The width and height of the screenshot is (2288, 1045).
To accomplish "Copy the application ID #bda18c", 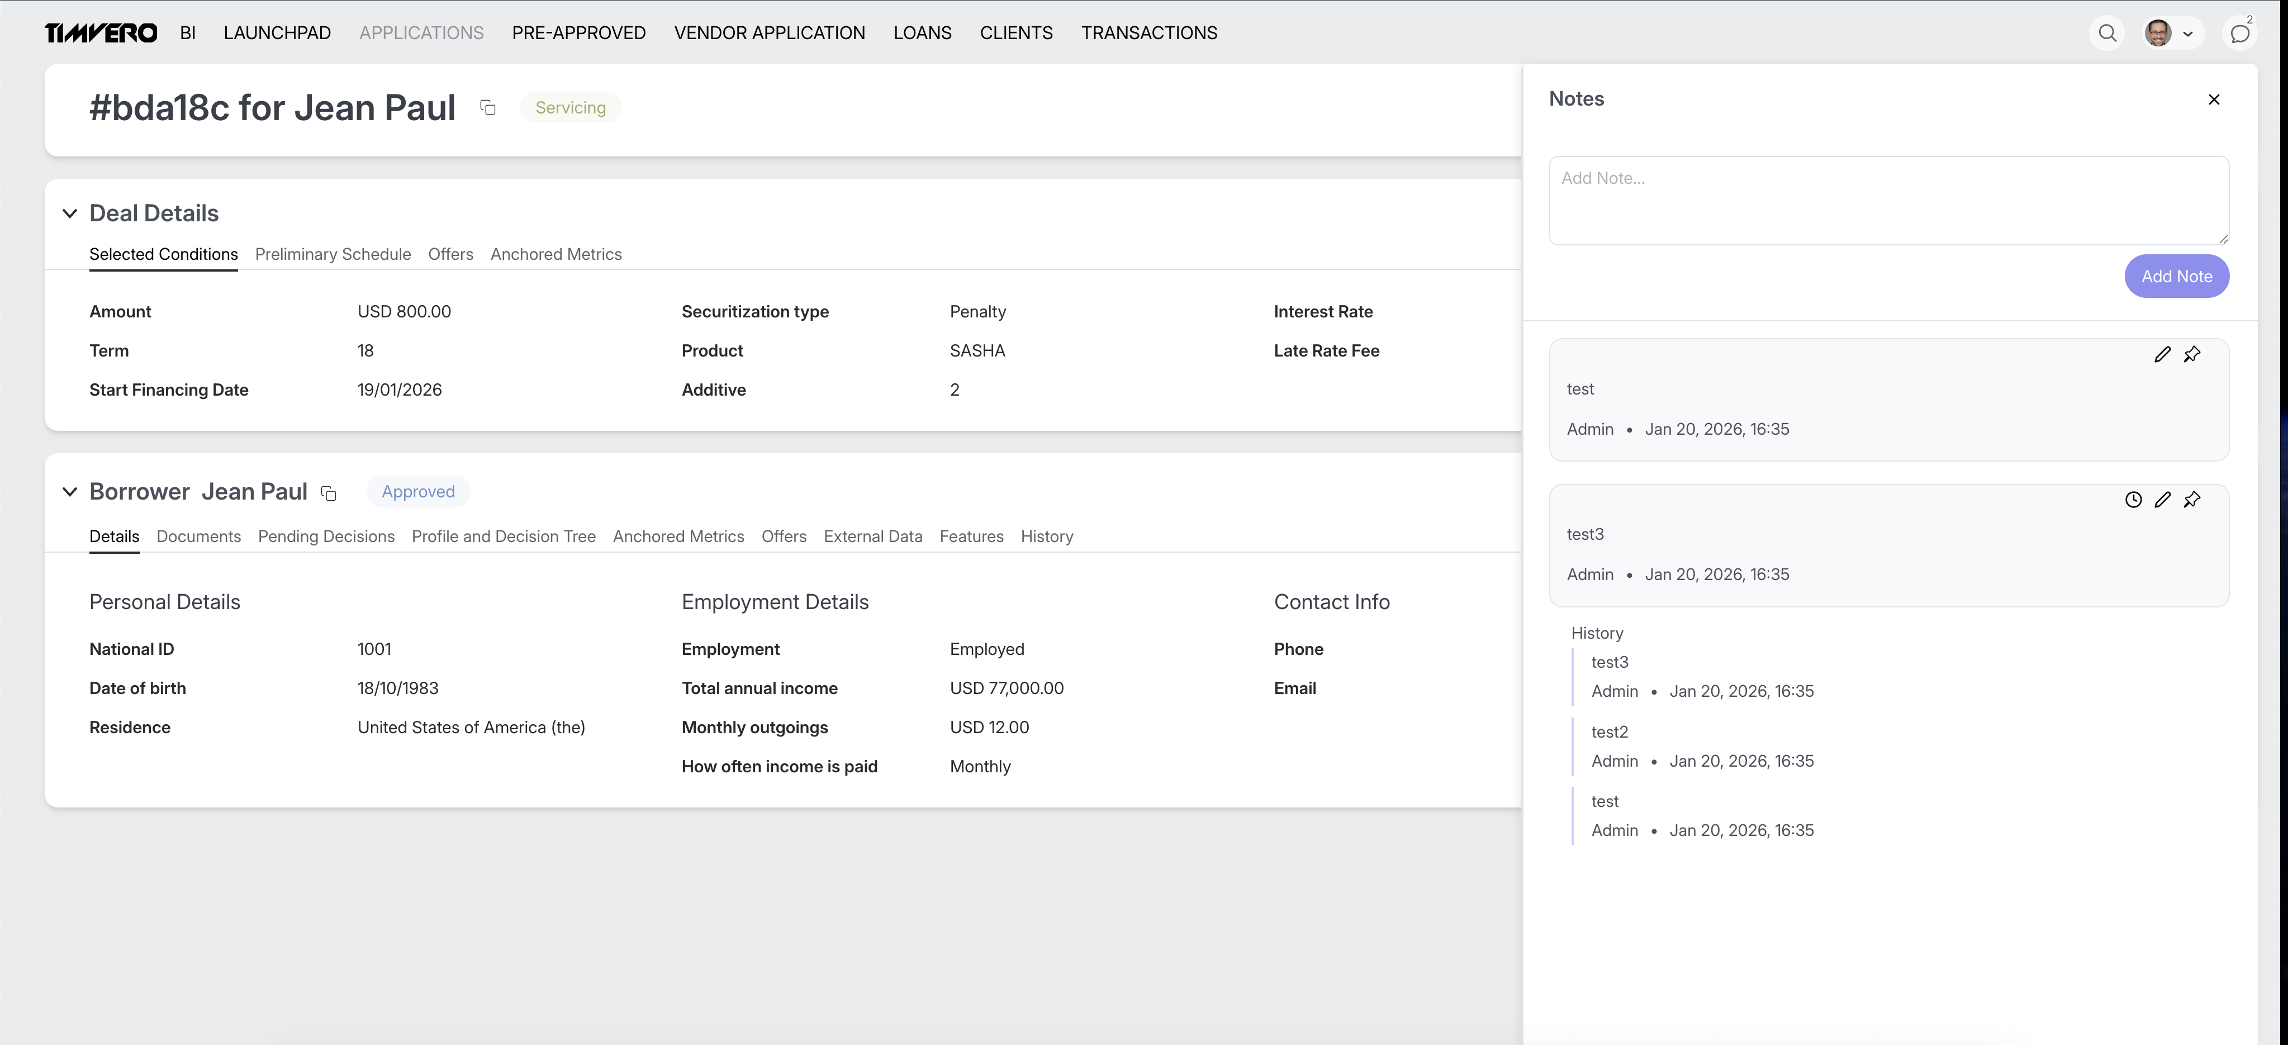I will (488, 107).
